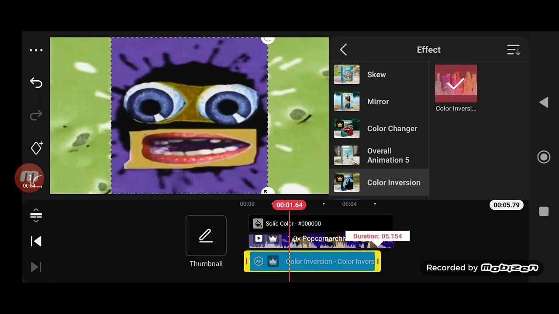
Task: Select the Color Inversion effect clip label
Action: tap(330, 262)
